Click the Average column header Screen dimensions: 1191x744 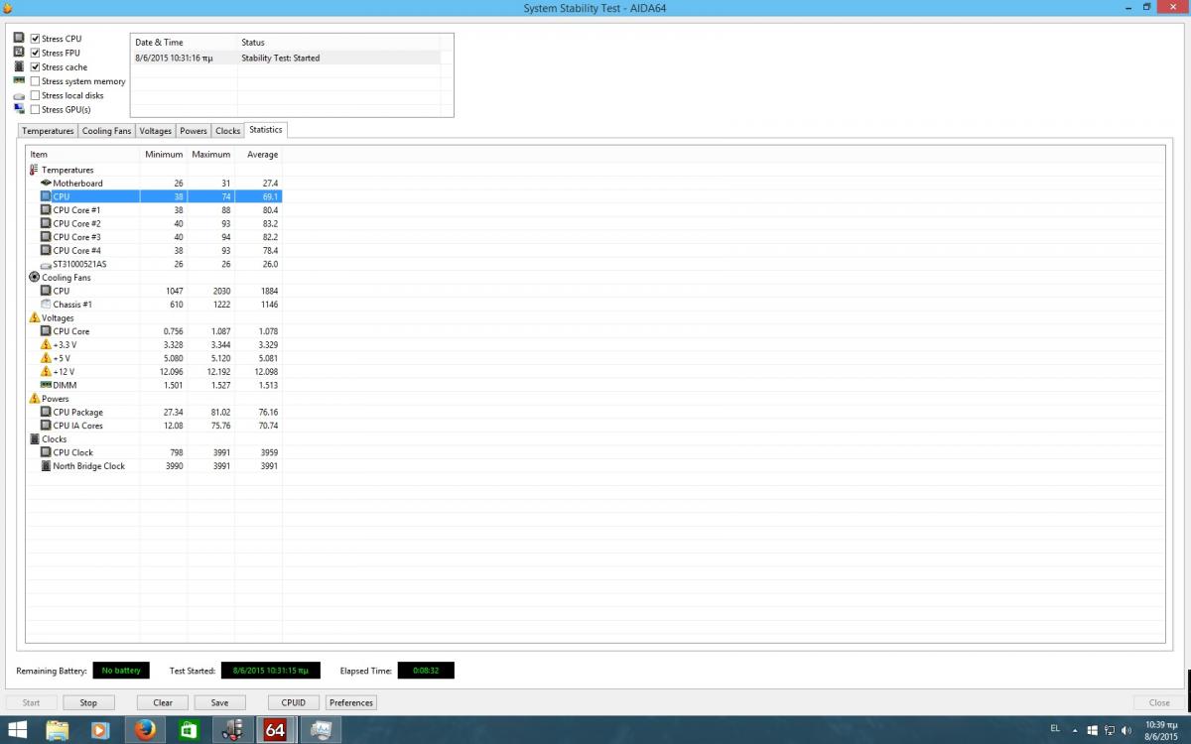coord(259,155)
